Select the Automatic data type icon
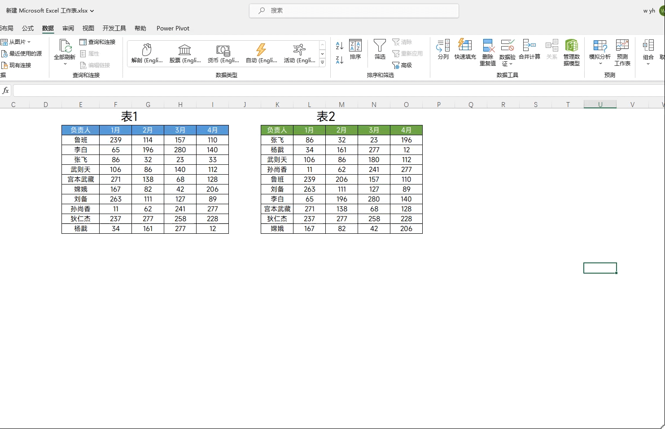This screenshot has height=429, width=665. pyautogui.click(x=261, y=49)
